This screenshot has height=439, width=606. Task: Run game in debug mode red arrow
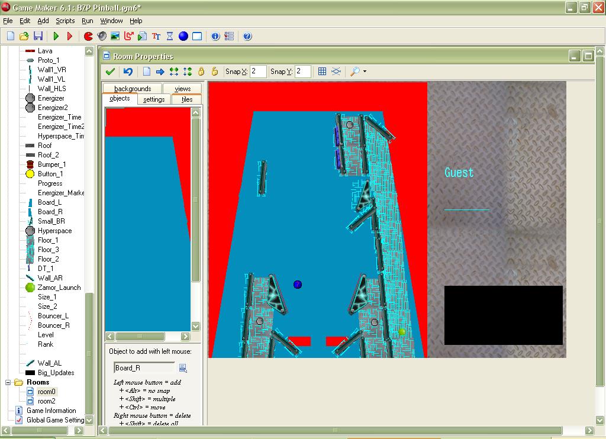tap(70, 36)
